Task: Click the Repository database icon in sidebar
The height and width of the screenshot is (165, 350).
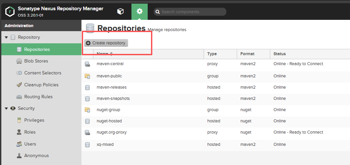Action: [13, 37]
